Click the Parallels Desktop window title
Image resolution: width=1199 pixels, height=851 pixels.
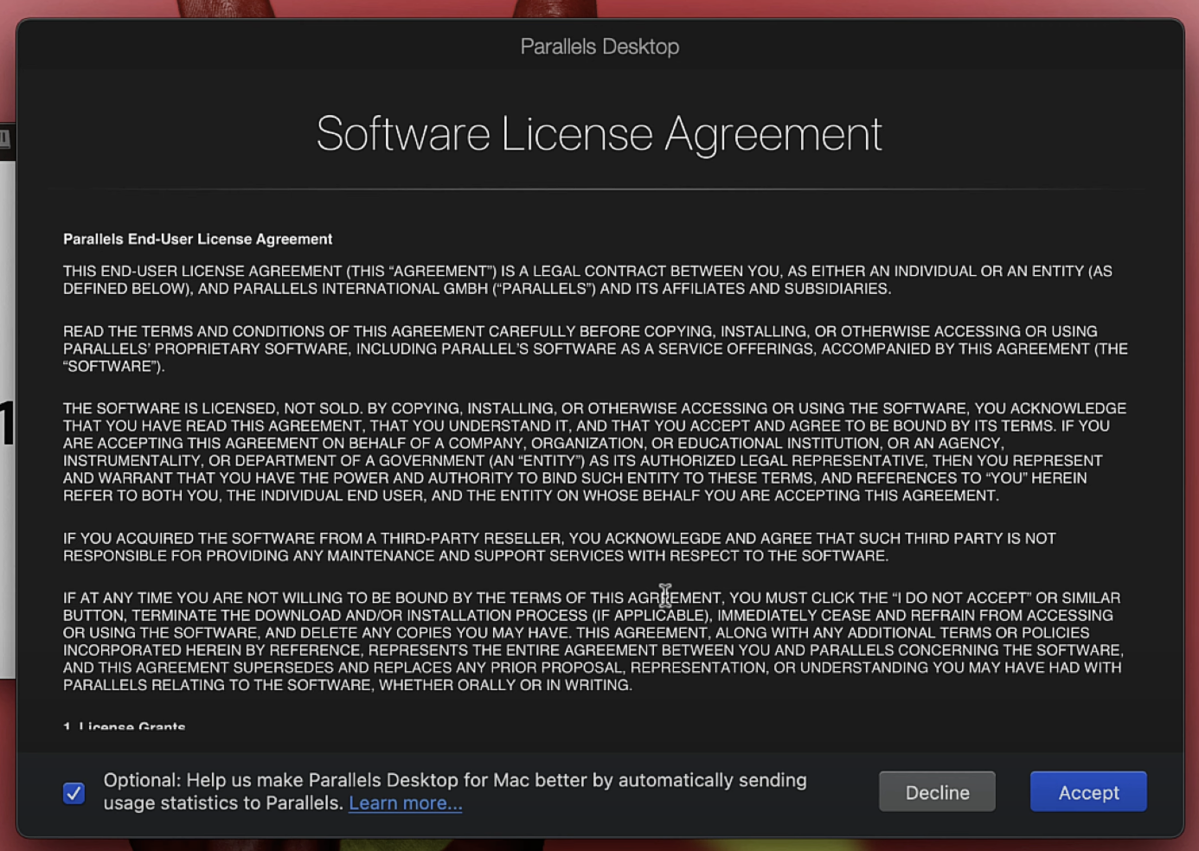click(x=599, y=46)
